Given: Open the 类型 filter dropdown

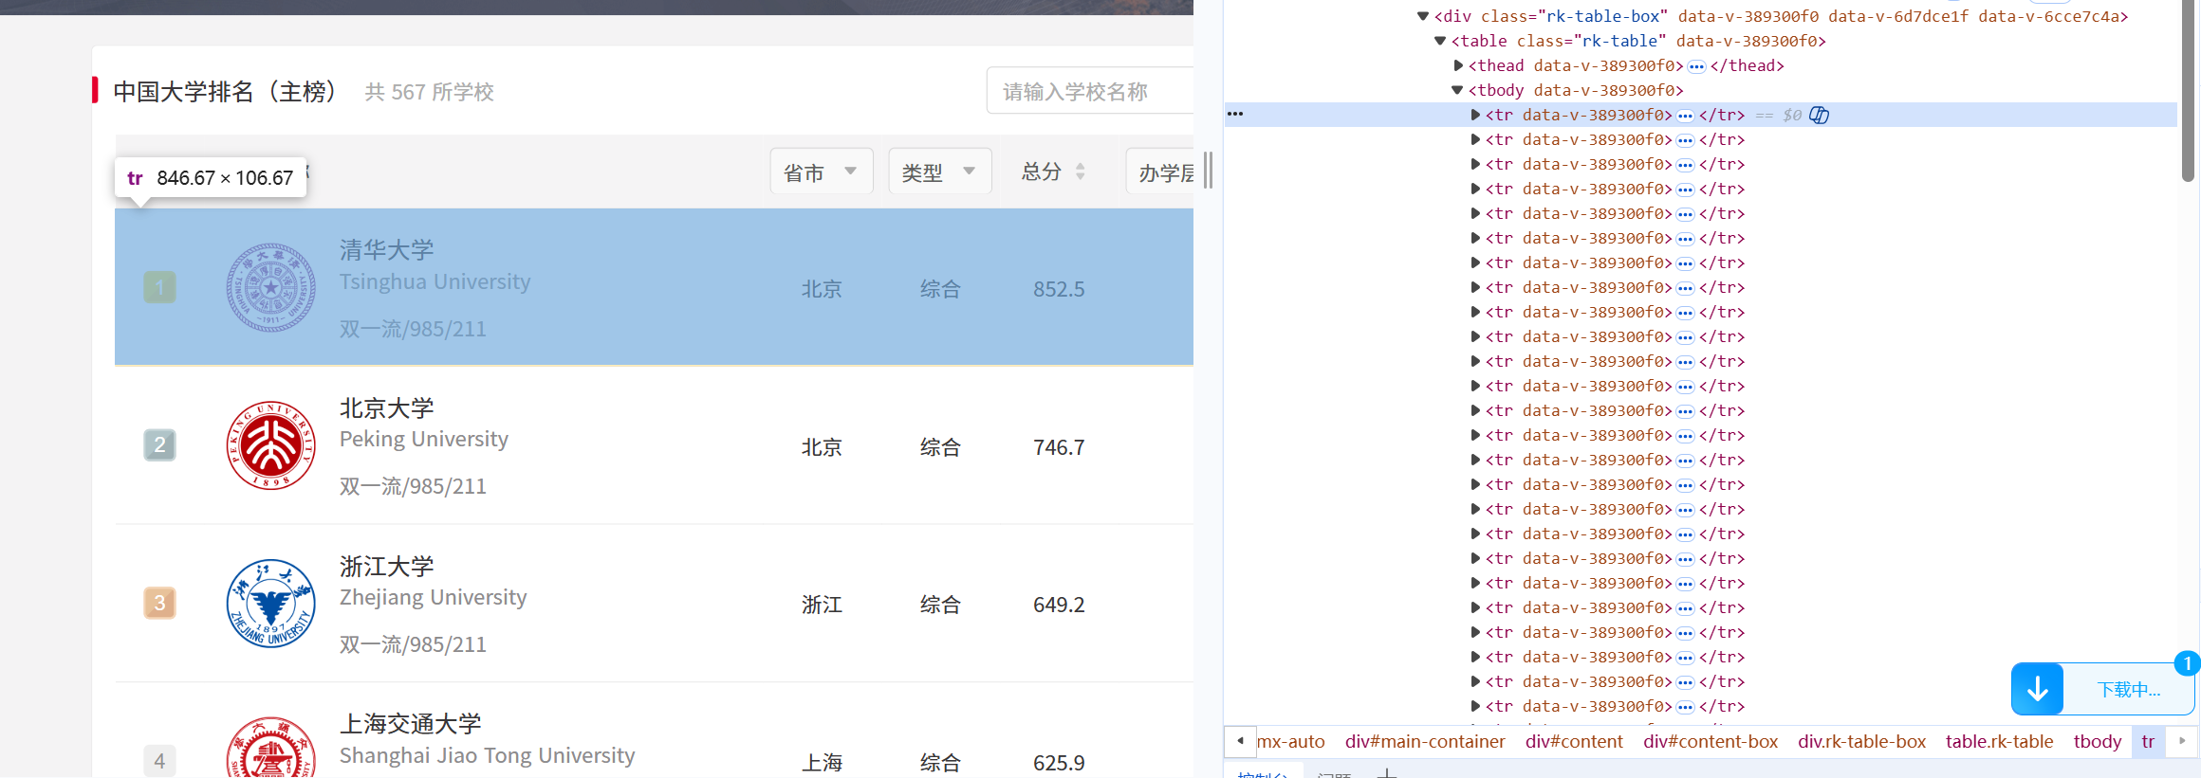Looking at the screenshot, I should 939,172.
